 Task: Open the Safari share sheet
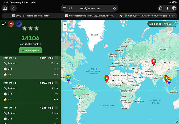tap(161, 8)
